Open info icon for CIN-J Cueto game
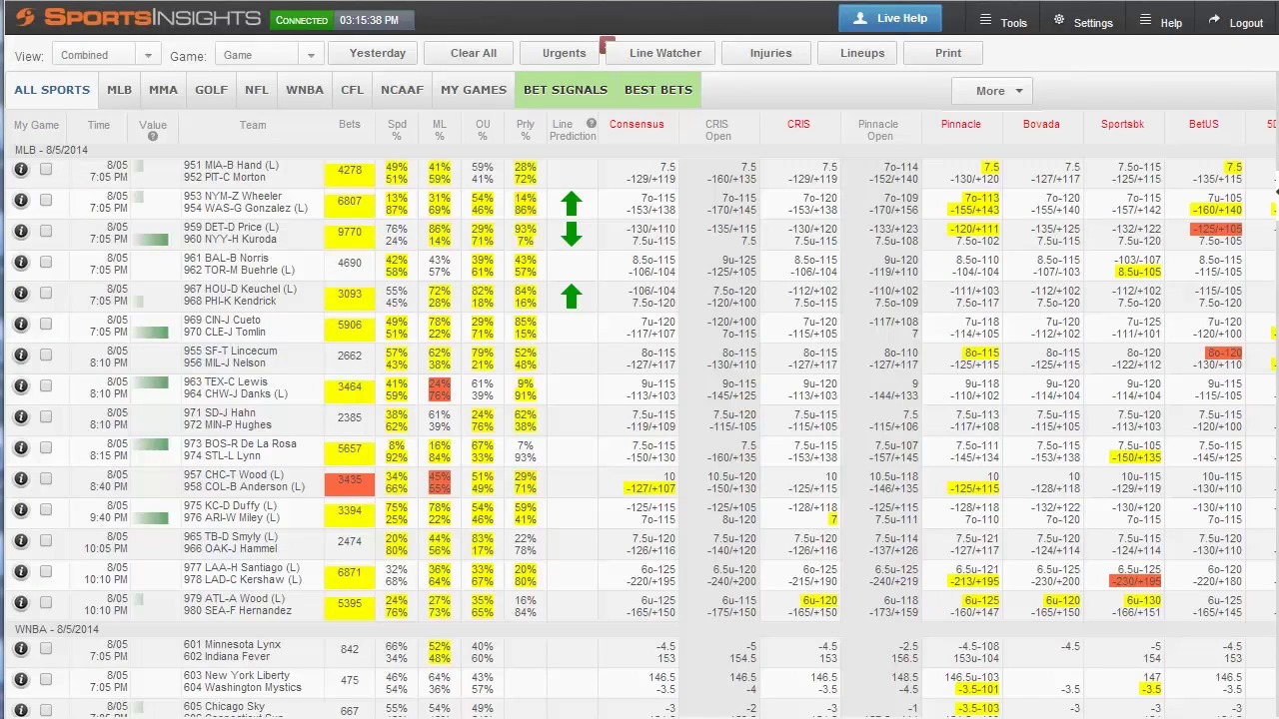The width and height of the screenshot is (1279, 719). coord(20,325)
